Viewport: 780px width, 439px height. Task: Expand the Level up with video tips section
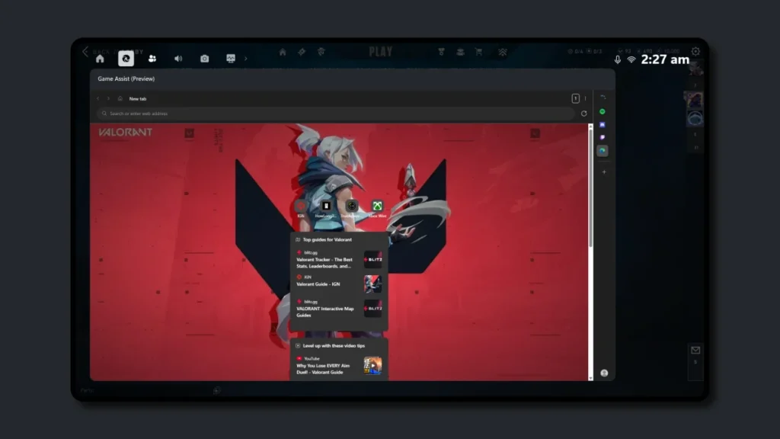click(296, 345)
